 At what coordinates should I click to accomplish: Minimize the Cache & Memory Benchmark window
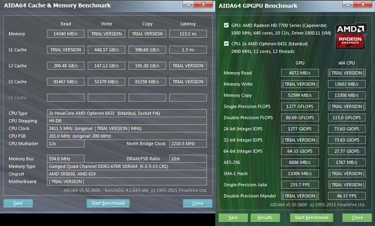coord(189,4)
